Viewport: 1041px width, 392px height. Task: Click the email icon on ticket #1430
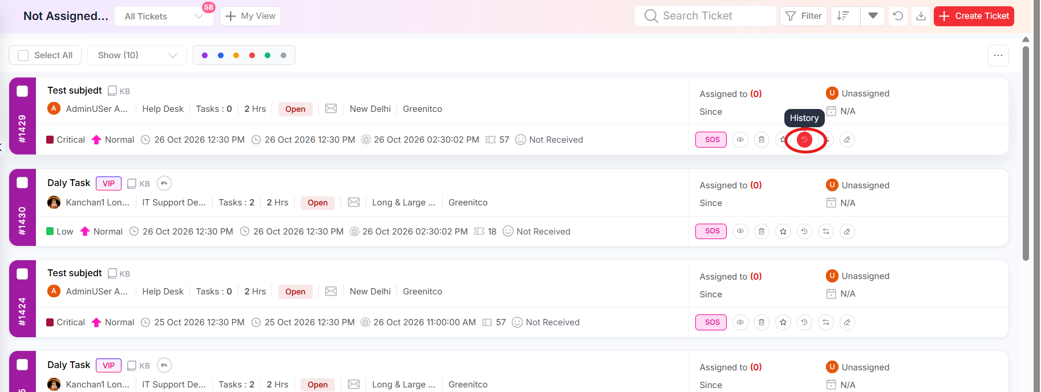(354, 203)
